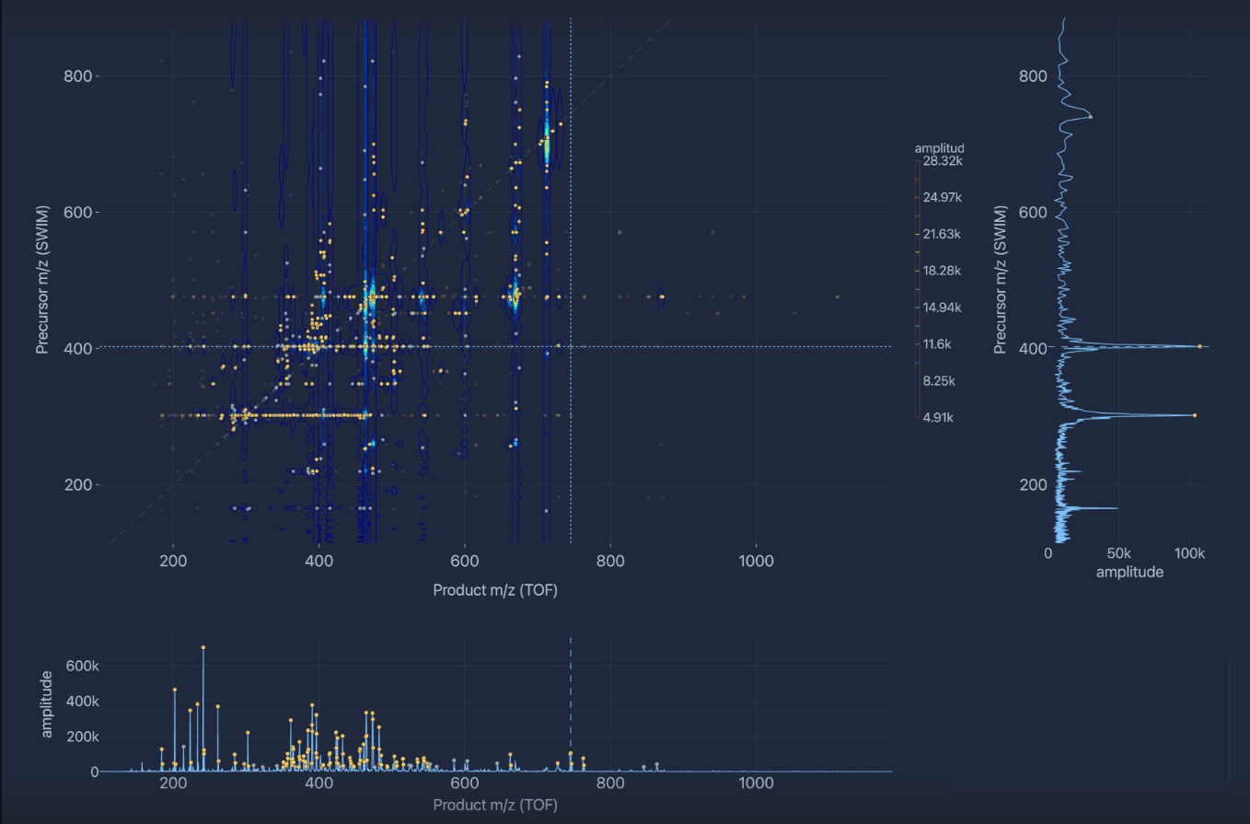Select the 21.63k colorbar value
Viewport: 1250px width, 824px height.
coord(943,234)
